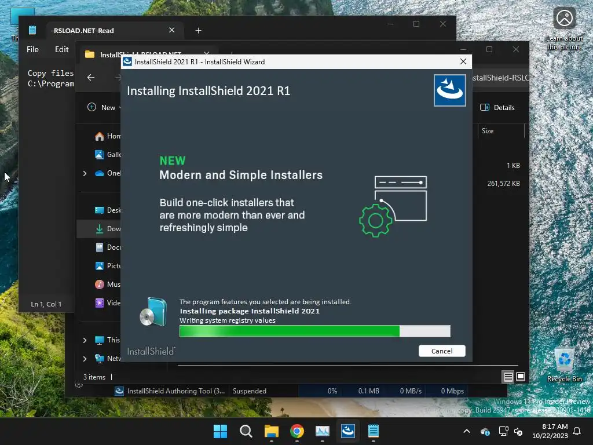Click the 1 KB size value
Viewport: 593px width, 445px height.
tap(513, 165)
